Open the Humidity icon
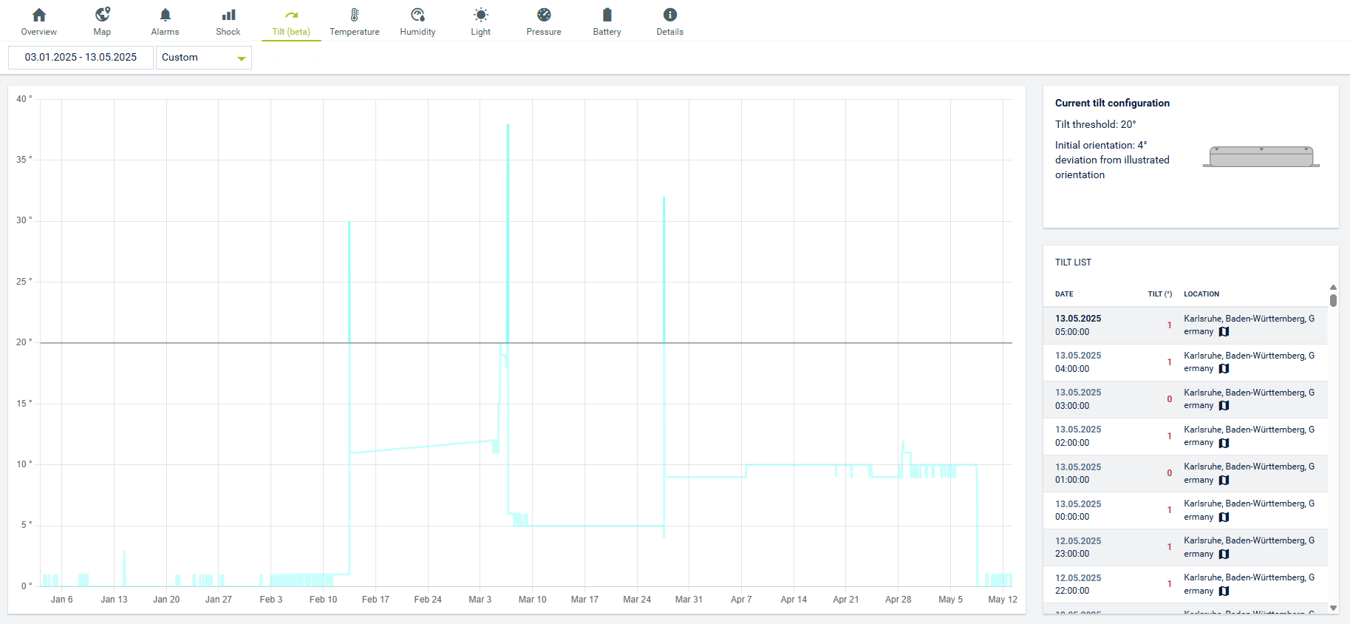The height and width of the screenshot is (624, 1350). pyautogui.click(x=417, y=16)
